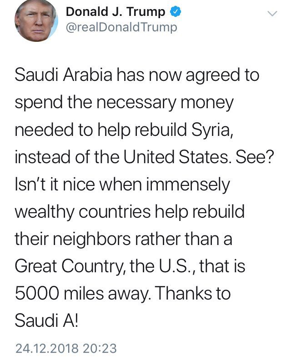This screenshot has width=291, height=360.
Task: Click the 24.12.2018 date in the timestamp
Action: (47, 349)
